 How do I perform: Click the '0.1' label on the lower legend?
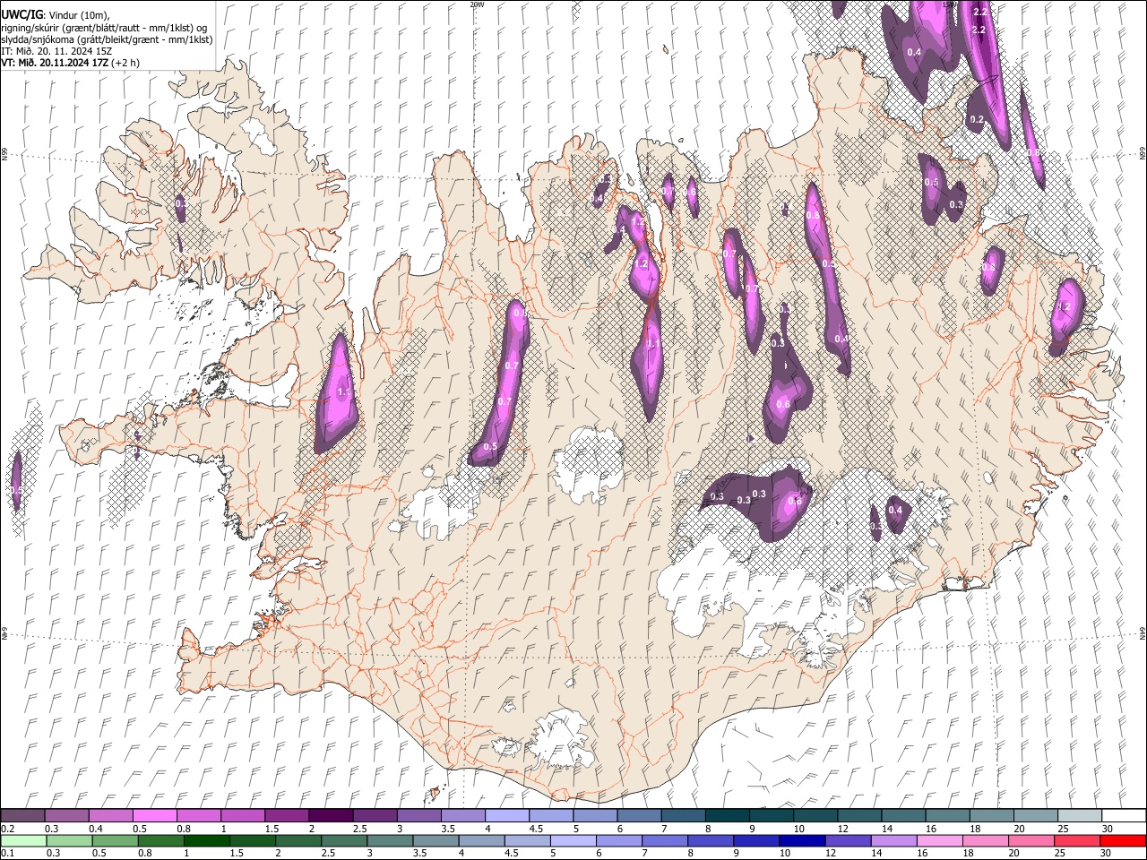[7, 853]
